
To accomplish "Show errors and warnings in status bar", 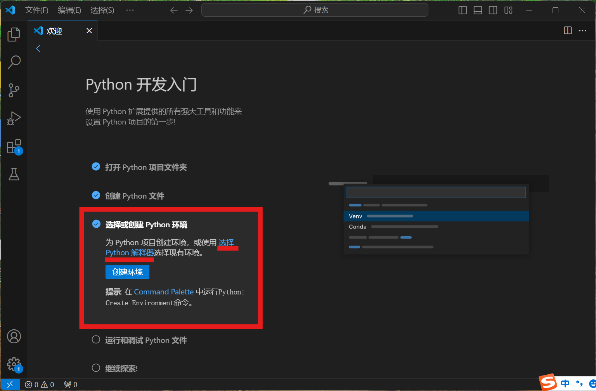I will click(40, 384).
